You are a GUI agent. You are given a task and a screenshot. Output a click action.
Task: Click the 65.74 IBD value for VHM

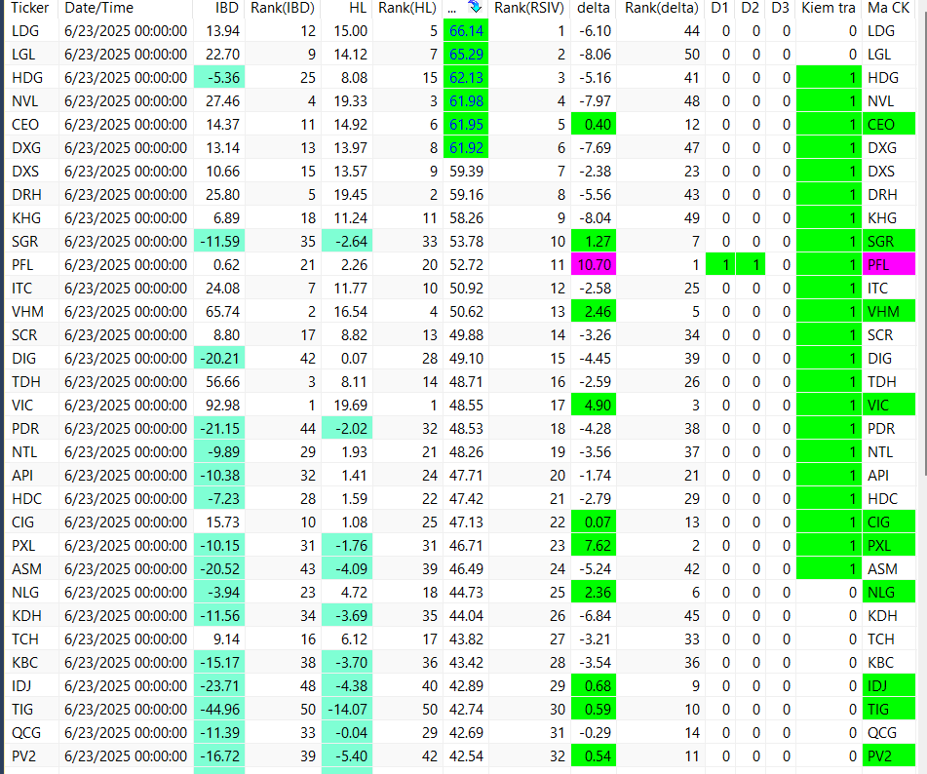click(x=218, y=312)
